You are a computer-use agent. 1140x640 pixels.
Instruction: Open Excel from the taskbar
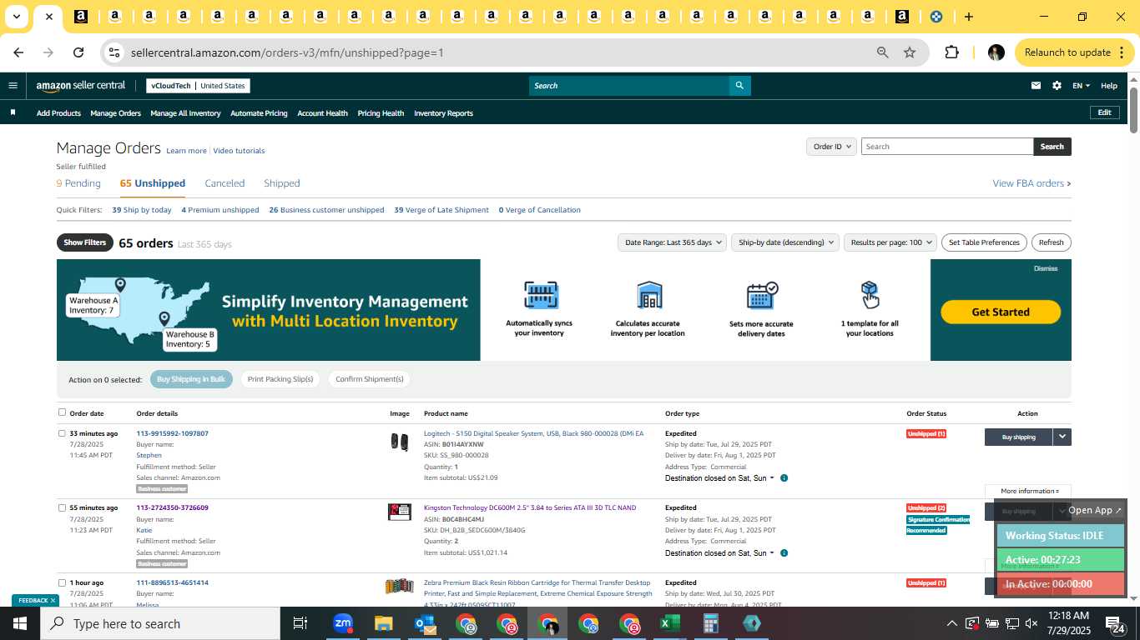669,623
